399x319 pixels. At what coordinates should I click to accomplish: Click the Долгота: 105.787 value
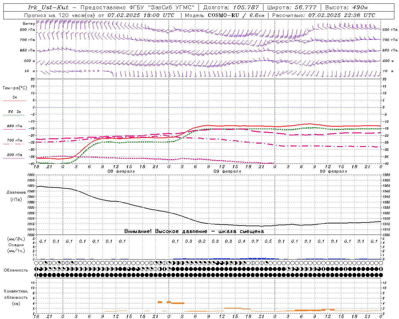pyautogui.click(x=231, y=7)
